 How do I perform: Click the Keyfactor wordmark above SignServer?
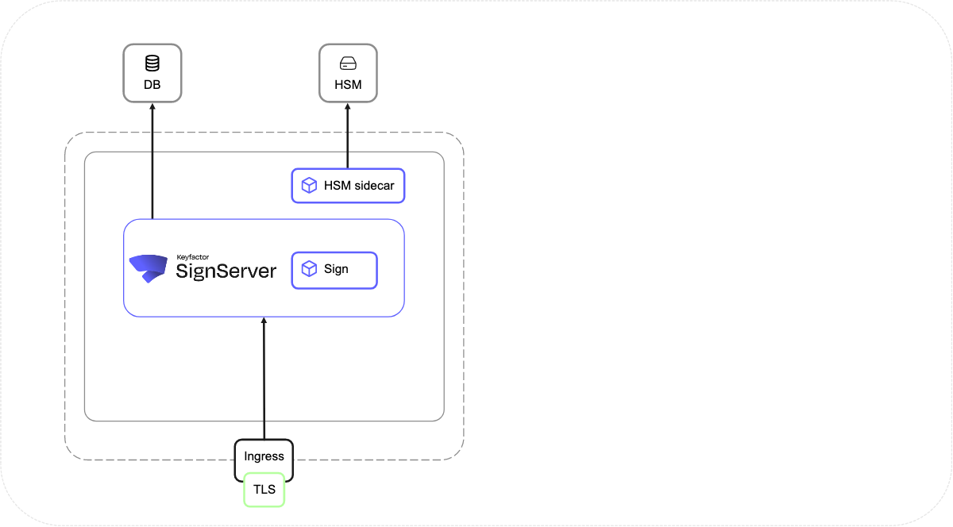coord(192,256)
